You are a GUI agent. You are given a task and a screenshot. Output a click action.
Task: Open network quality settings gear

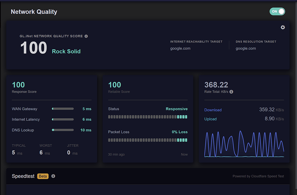283,27
